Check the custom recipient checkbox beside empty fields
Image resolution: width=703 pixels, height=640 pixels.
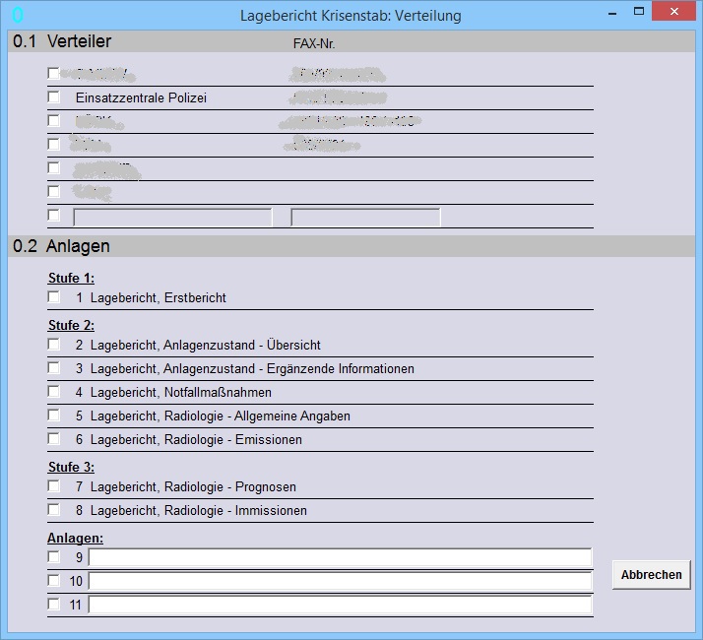click(54, 216)
